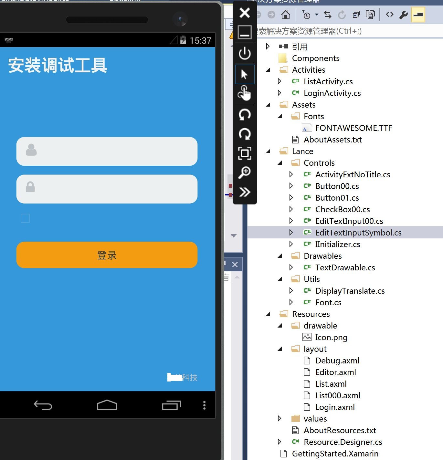Viewport: 443px width, 460px height.
Task: Tap the Android recent apps button
Action: click(x=171, y=405)
